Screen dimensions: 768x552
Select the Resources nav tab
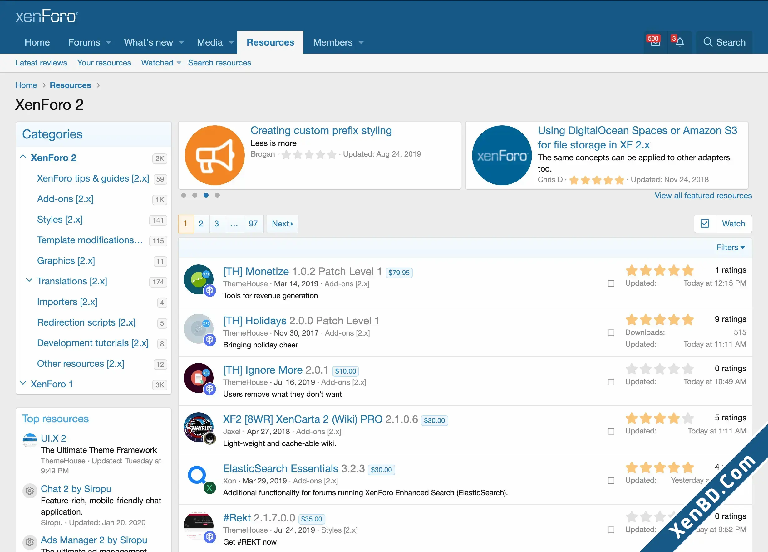[270, 42]
